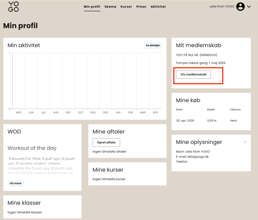
Task: Click the Leila from YOGO username
Action: [x=221, y=7]
